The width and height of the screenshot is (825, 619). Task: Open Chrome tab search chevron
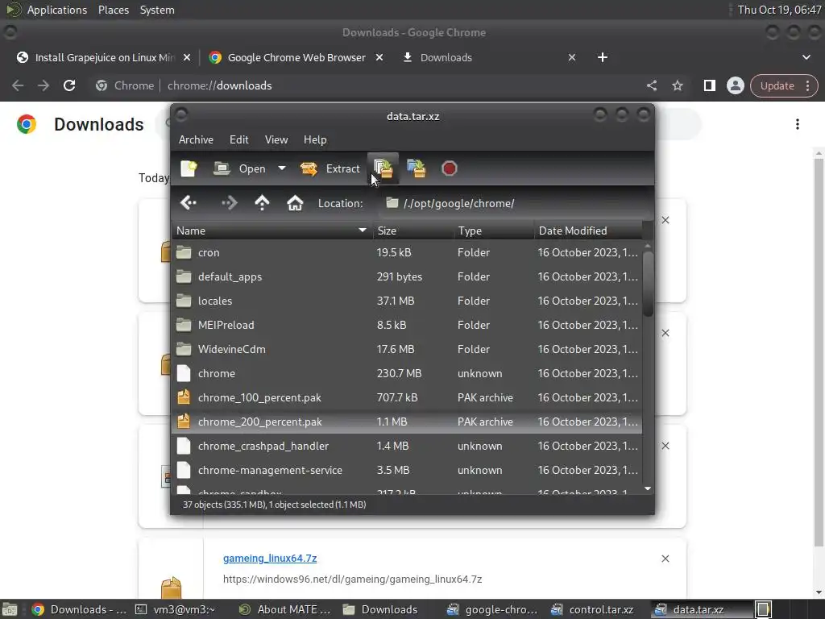point(806,57)
